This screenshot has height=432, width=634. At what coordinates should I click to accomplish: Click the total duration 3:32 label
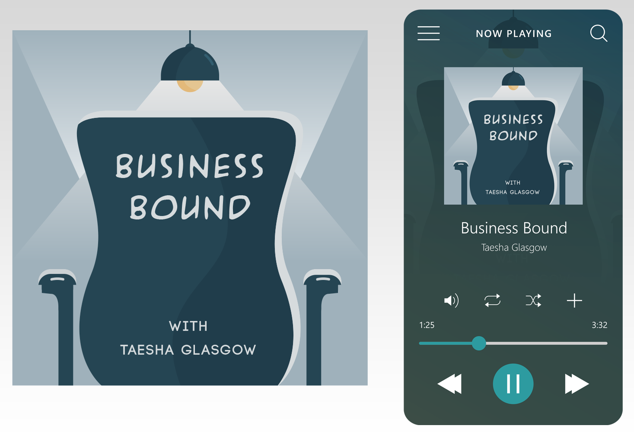tap(599, 325)
